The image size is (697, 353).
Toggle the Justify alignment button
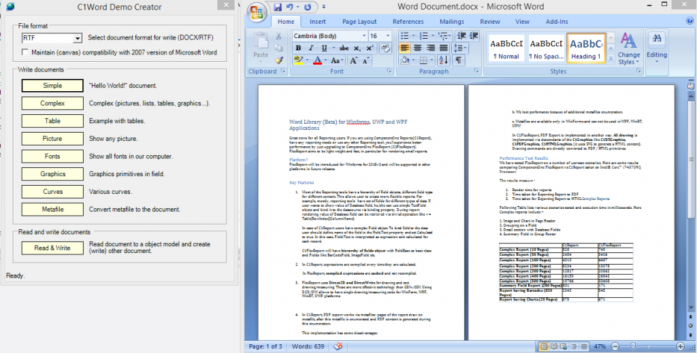pos(444,48)
